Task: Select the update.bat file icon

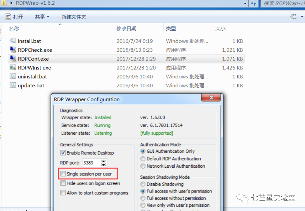Action: click(x=13, y=86)
